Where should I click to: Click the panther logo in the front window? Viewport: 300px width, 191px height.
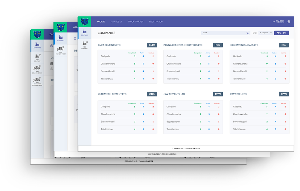coord(84,21)
